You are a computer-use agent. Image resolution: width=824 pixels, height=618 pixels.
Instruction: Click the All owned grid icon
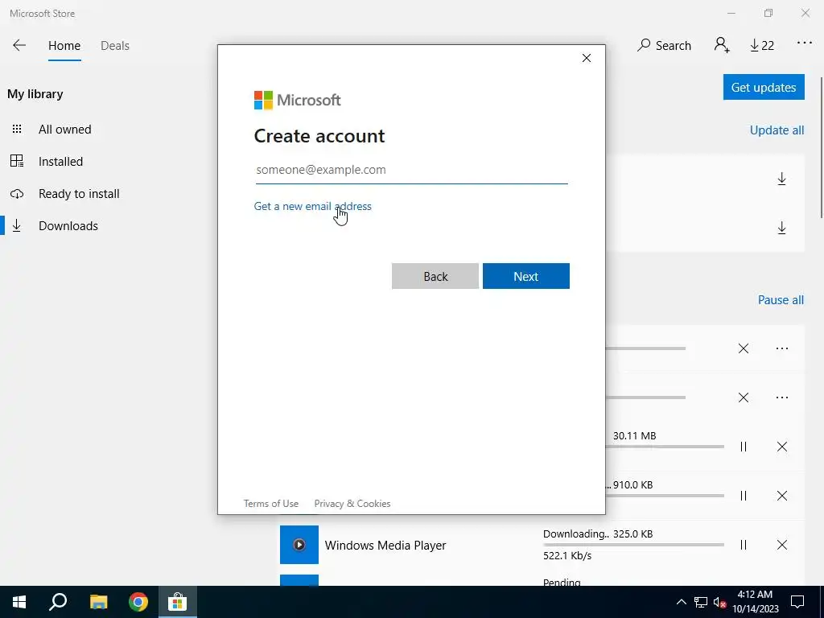point(17,130)
